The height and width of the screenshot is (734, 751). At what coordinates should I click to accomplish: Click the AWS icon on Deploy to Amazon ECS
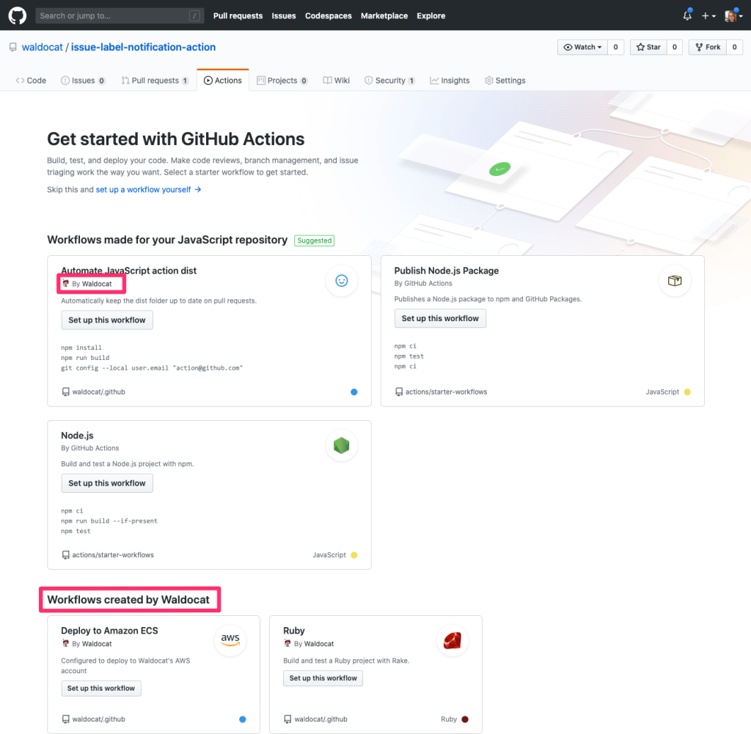pyautogui.click(x=230, y=639)
